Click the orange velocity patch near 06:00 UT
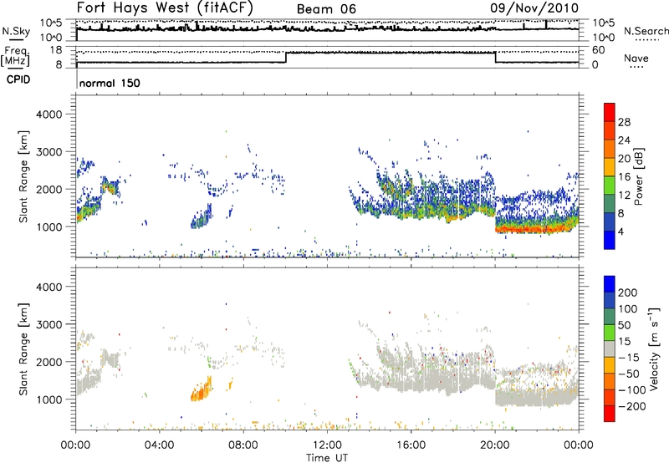This screenshot has height=463, width=669. click(x=202, y=389)
